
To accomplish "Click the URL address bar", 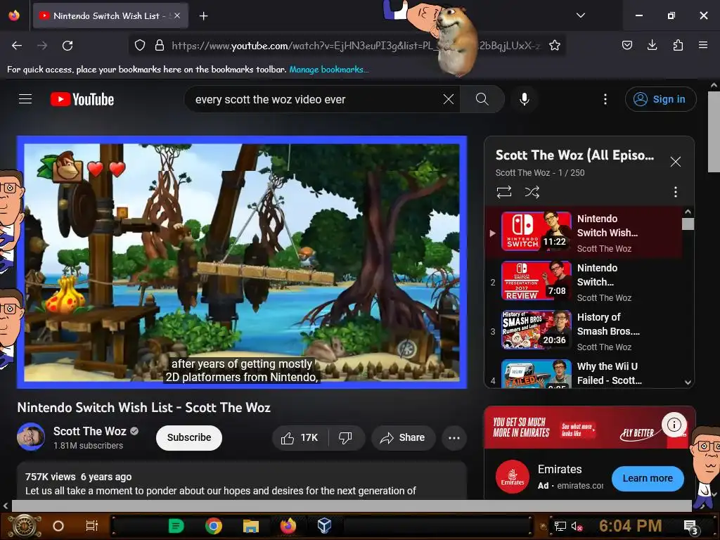I will pyautogui.click(x=349, y=45).
